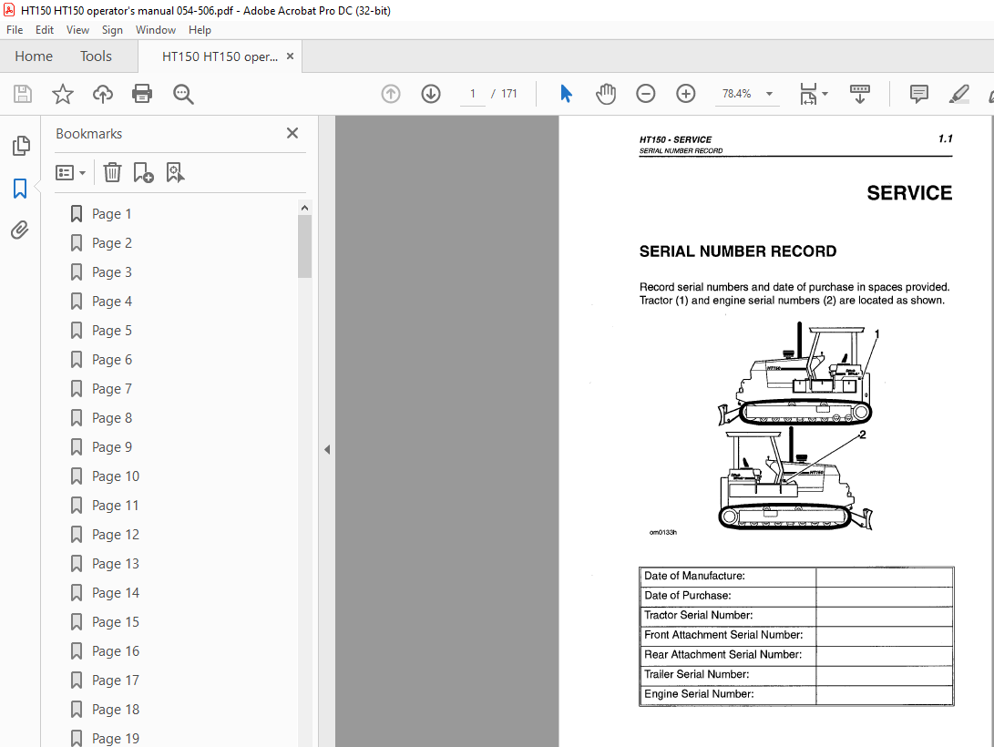Viewport: 994px width, 747px height.
Task: Click the upload to cloud icon
Action: pyautogui.click(x=103, y=94)
